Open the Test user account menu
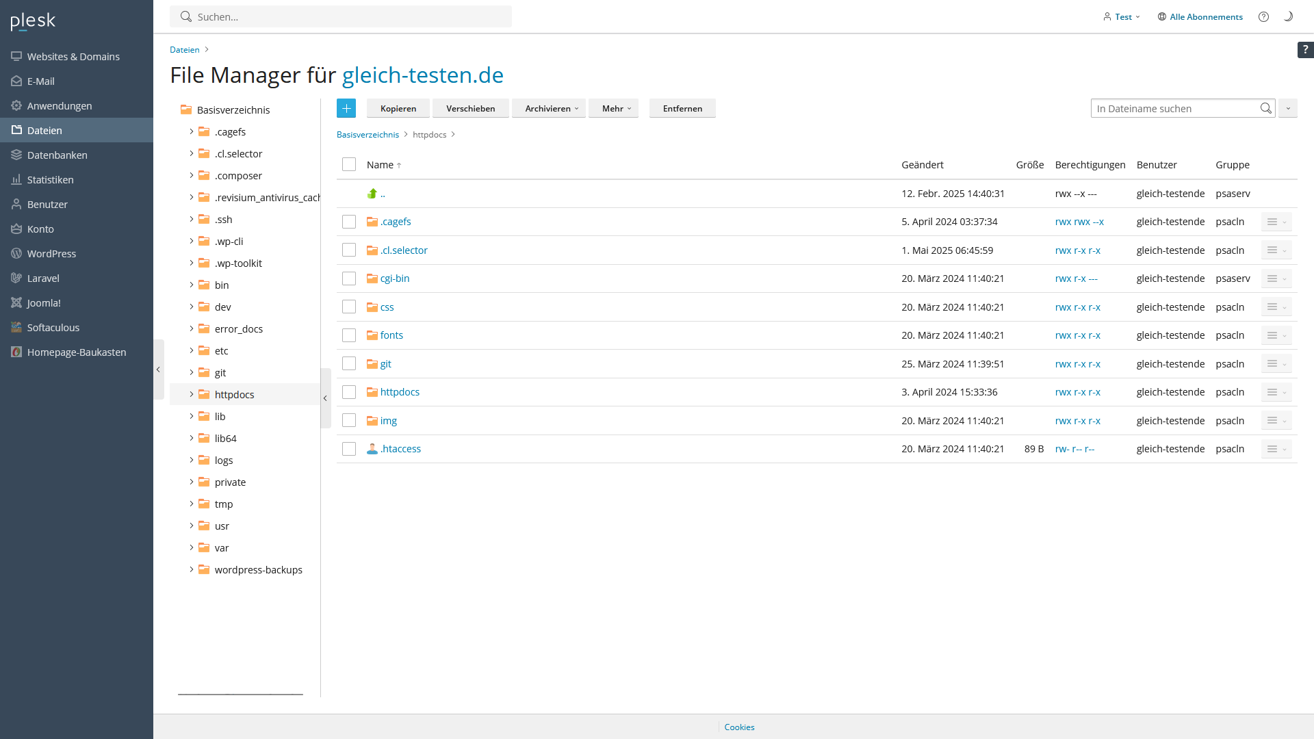Image resolution: width=1314 pixels, height=739 pixels. point(1121,16)
